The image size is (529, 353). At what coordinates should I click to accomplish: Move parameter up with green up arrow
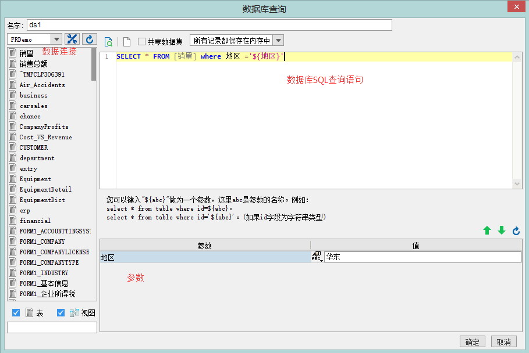point(487,230)
